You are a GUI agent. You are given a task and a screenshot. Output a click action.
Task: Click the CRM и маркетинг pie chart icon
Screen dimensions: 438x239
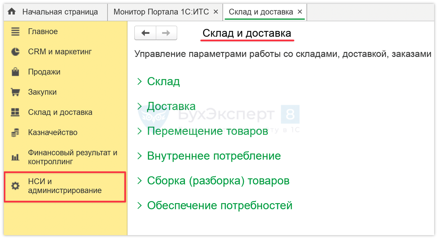pyautogui.click(x=15, y=52)
